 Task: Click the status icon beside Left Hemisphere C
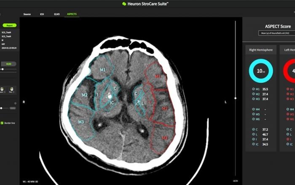point(288,129)
